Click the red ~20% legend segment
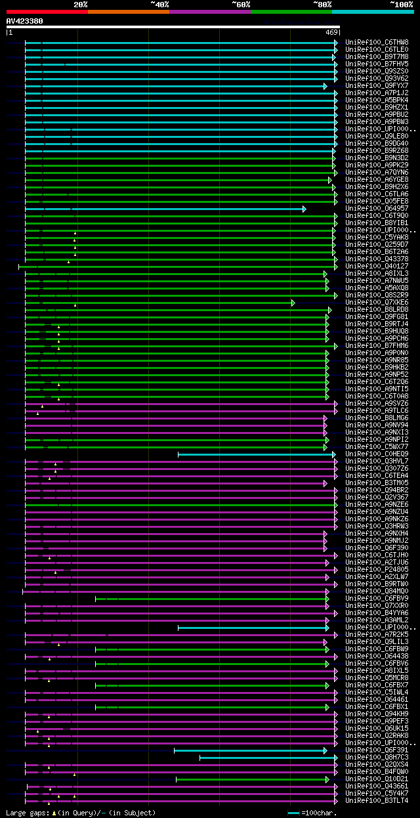The image size is (420, 818). tap(47, 12)
